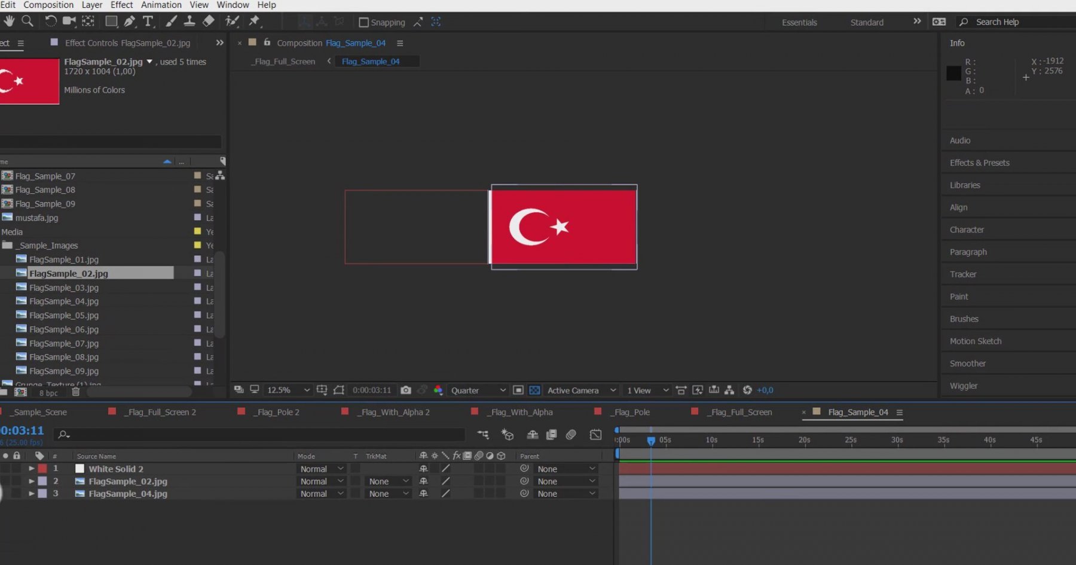The height and width of the screenshot is (565, 1076).
Task: Open the grid and guide options icon
Action: [x=322, y=390]
